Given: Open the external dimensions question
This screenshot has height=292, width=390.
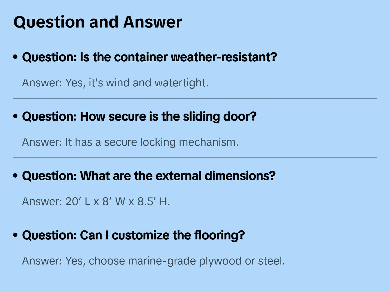Looking at the screenshot, I should click(x=149, y=176).
